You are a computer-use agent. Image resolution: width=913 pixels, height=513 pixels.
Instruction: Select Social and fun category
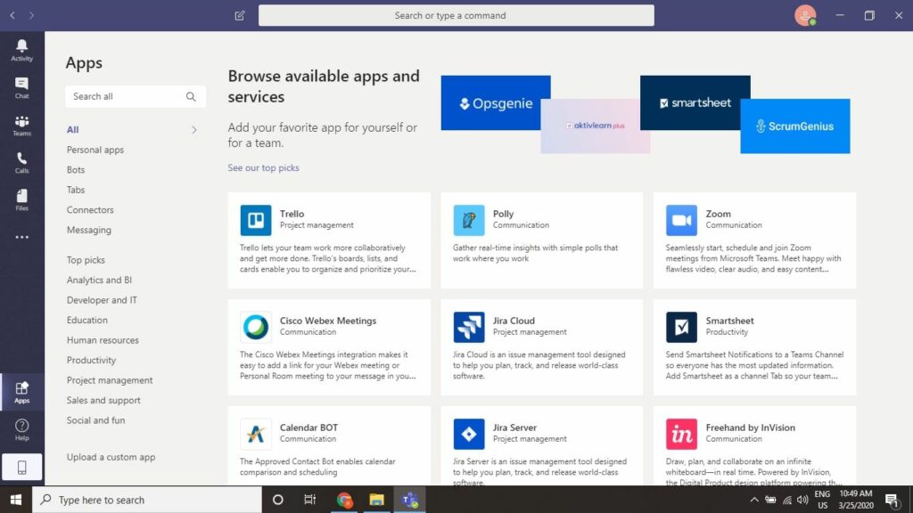[95, 420]
